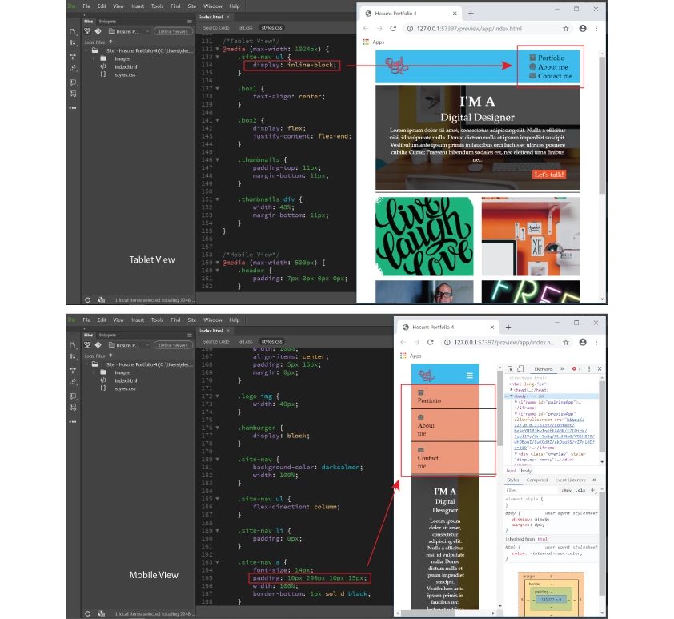This screenshot has width=674, height=619.
Task: Toggle device toolbar icon in DevTools
Action: [520, 369]
